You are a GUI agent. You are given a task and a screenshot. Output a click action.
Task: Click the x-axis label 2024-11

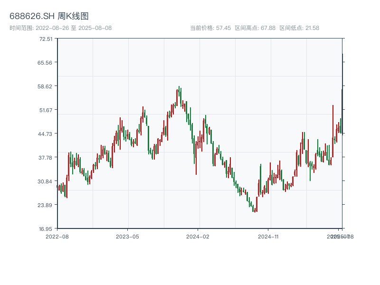pos(268,237)
